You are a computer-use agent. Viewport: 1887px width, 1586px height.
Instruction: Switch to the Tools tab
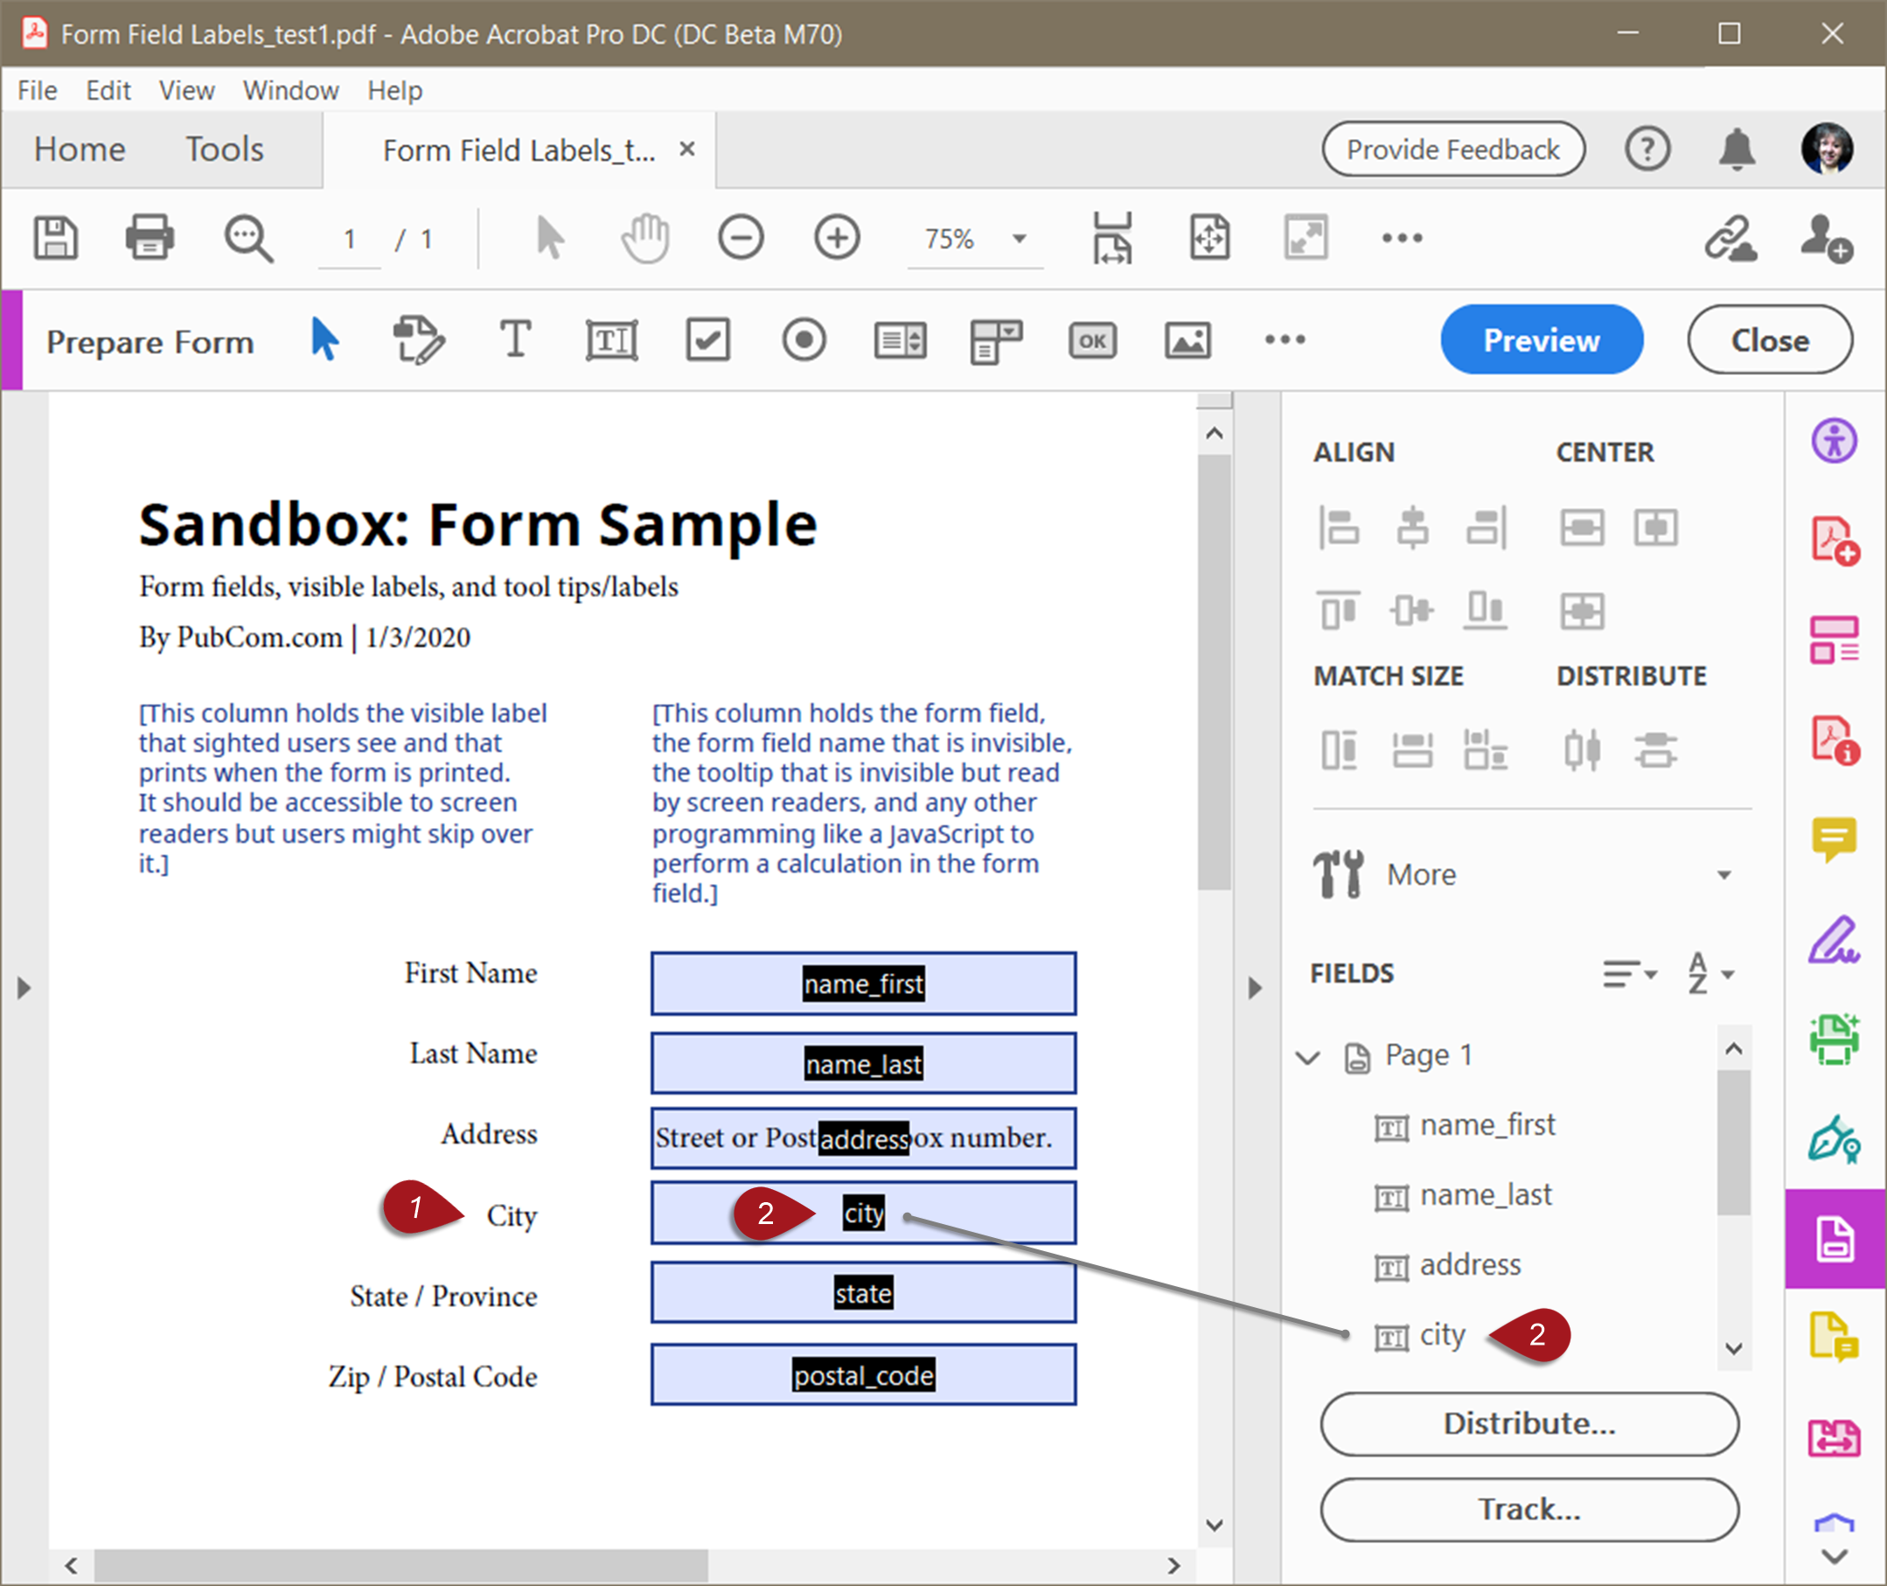(224, 150)
